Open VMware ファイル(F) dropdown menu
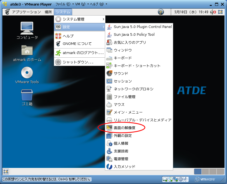Screen dimensions: 227x184 pos(65,4)
